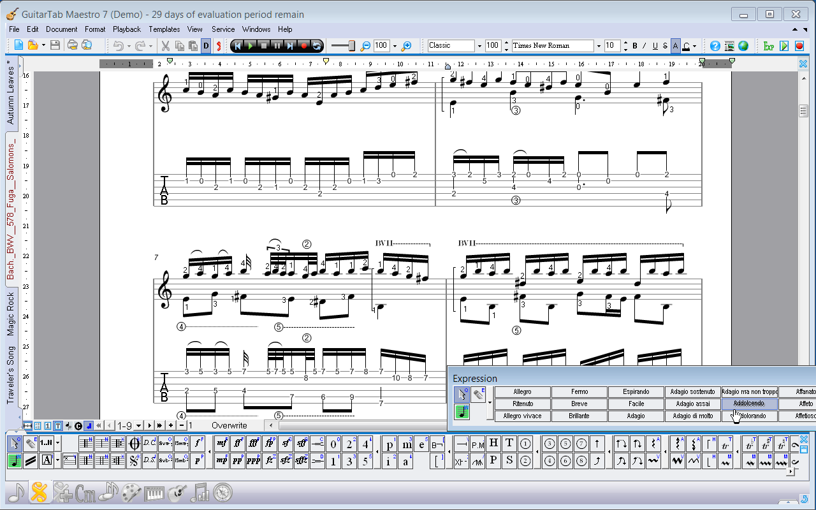
Task: Open the piano keyboard panel icon
Action: (x=155, y=492)
